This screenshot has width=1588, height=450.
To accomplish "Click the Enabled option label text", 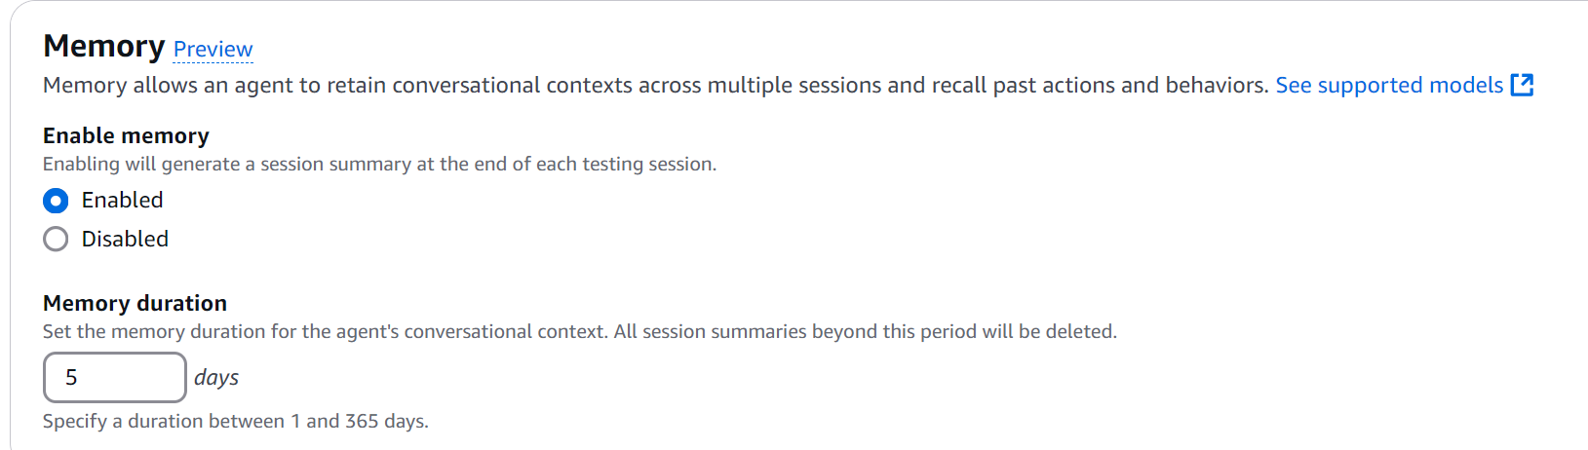I will pos(122,200).
